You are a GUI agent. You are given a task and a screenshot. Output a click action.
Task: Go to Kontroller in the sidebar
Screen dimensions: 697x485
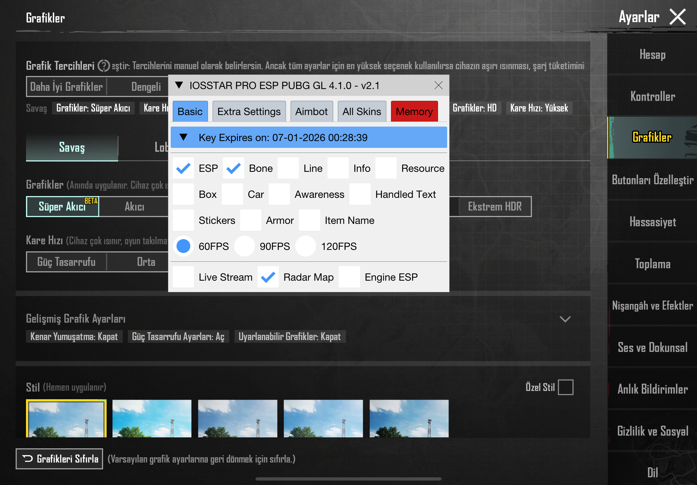pos(652,96)
